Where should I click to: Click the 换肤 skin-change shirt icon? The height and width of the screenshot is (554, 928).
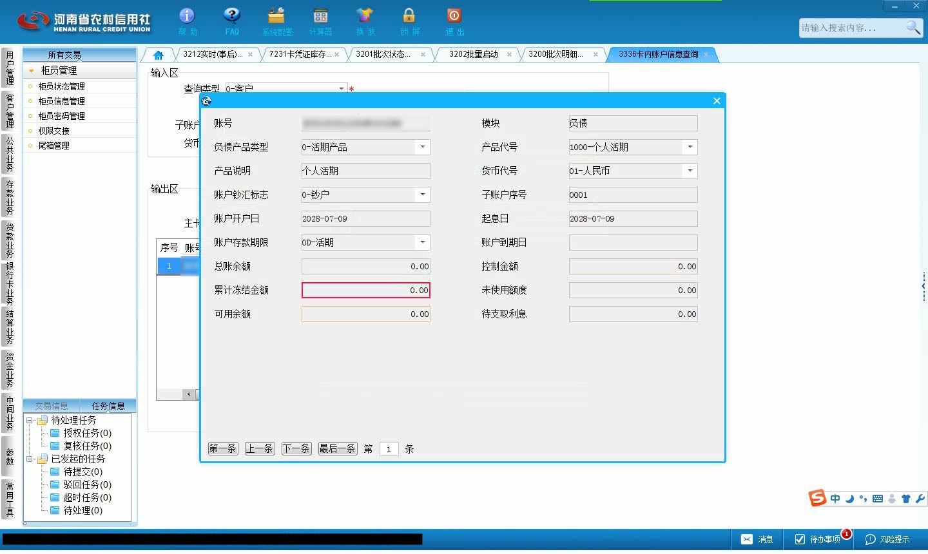[365, 15]
